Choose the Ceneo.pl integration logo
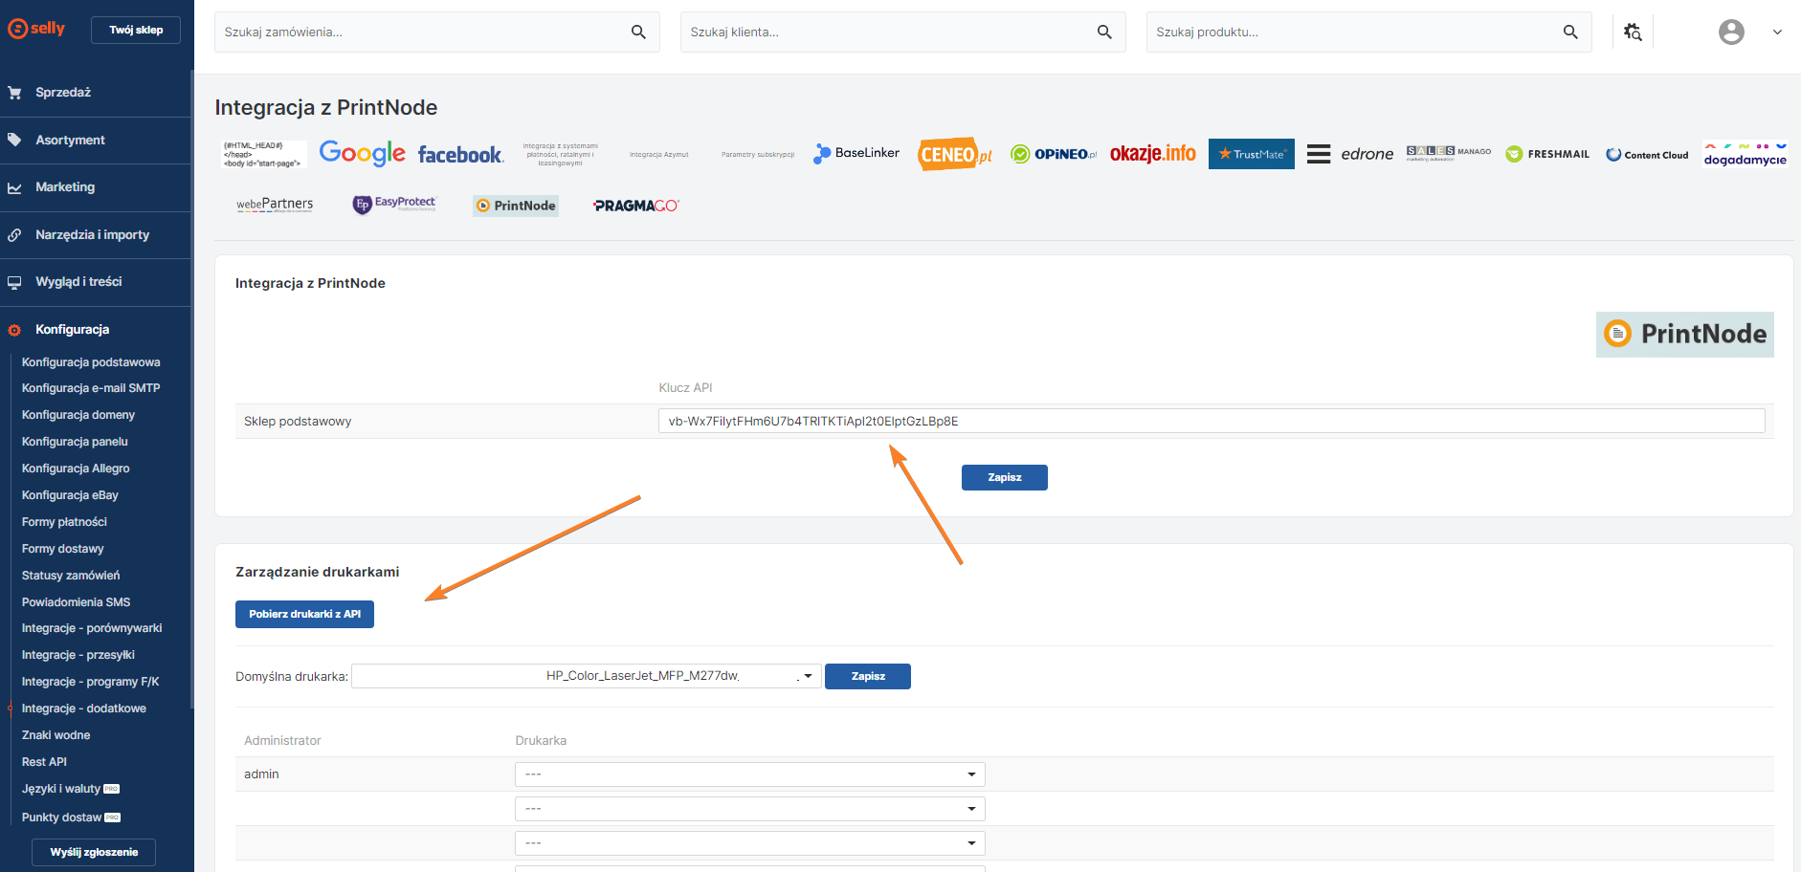The height and width of the screenshot is (872, 1801). 954,154
